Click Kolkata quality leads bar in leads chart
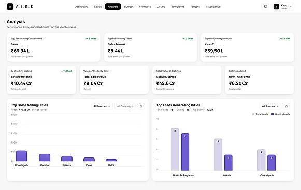The width and height of the screenshot is (301, 190). tap(228, 163)
